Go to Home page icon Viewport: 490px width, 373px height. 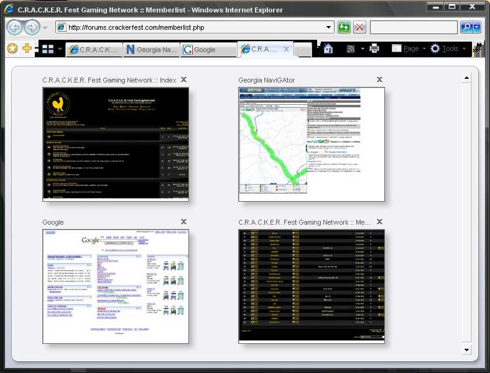tap(328, 48)
